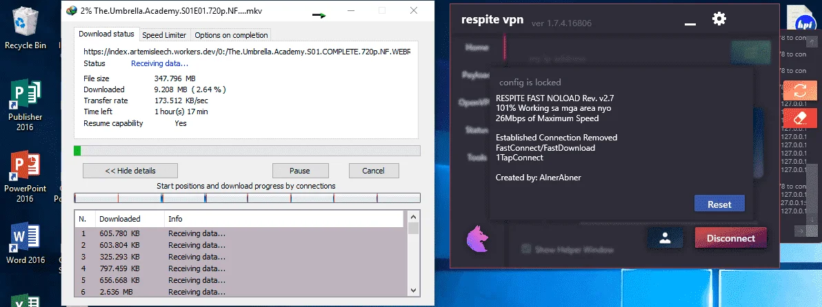The width and height of the screenshot is (822, 307).
Task: Open the Tools section in respite vpn sidebar
Action: tap(478, 157)
